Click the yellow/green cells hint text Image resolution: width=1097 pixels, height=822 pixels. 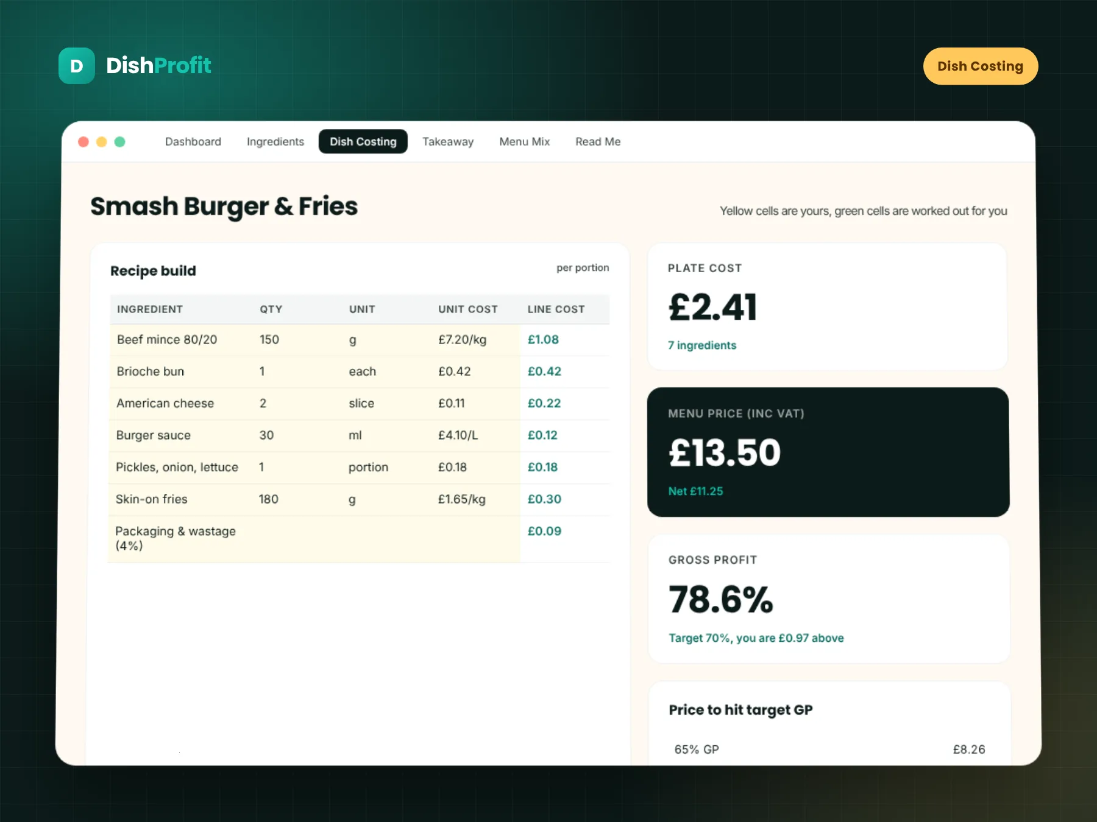coord(864,211)
